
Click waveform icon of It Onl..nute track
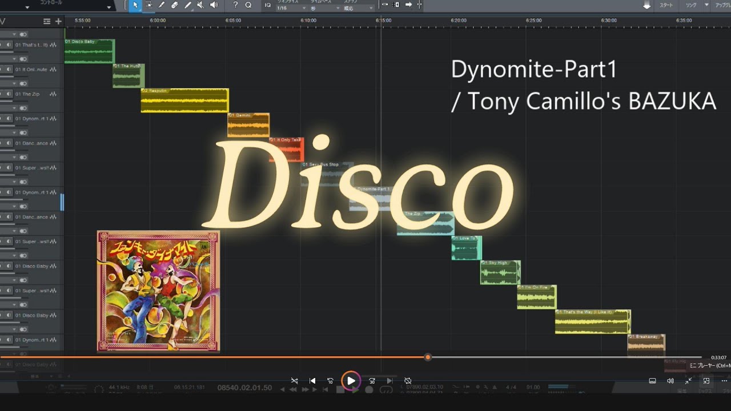(53, 70)
